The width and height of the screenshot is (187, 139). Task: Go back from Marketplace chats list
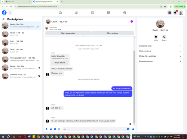[4, 19]
